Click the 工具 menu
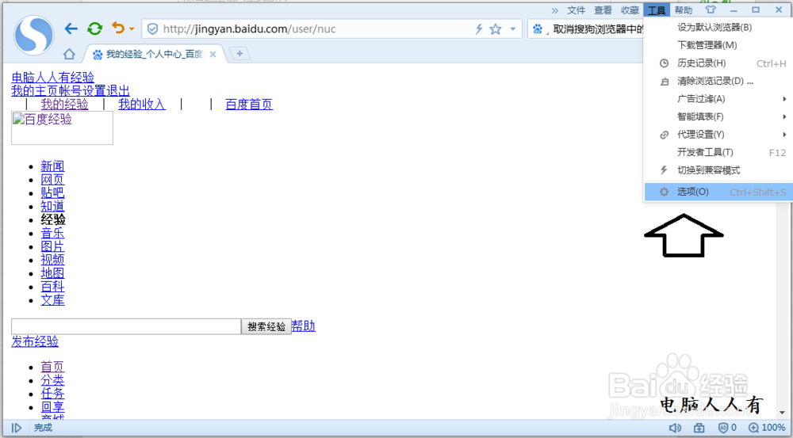The width and height of the screenshot is (793, 438). click(657, 10)
